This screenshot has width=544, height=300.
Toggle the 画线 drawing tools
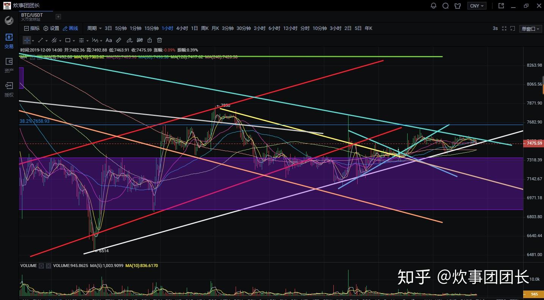[x=70, y=28]
